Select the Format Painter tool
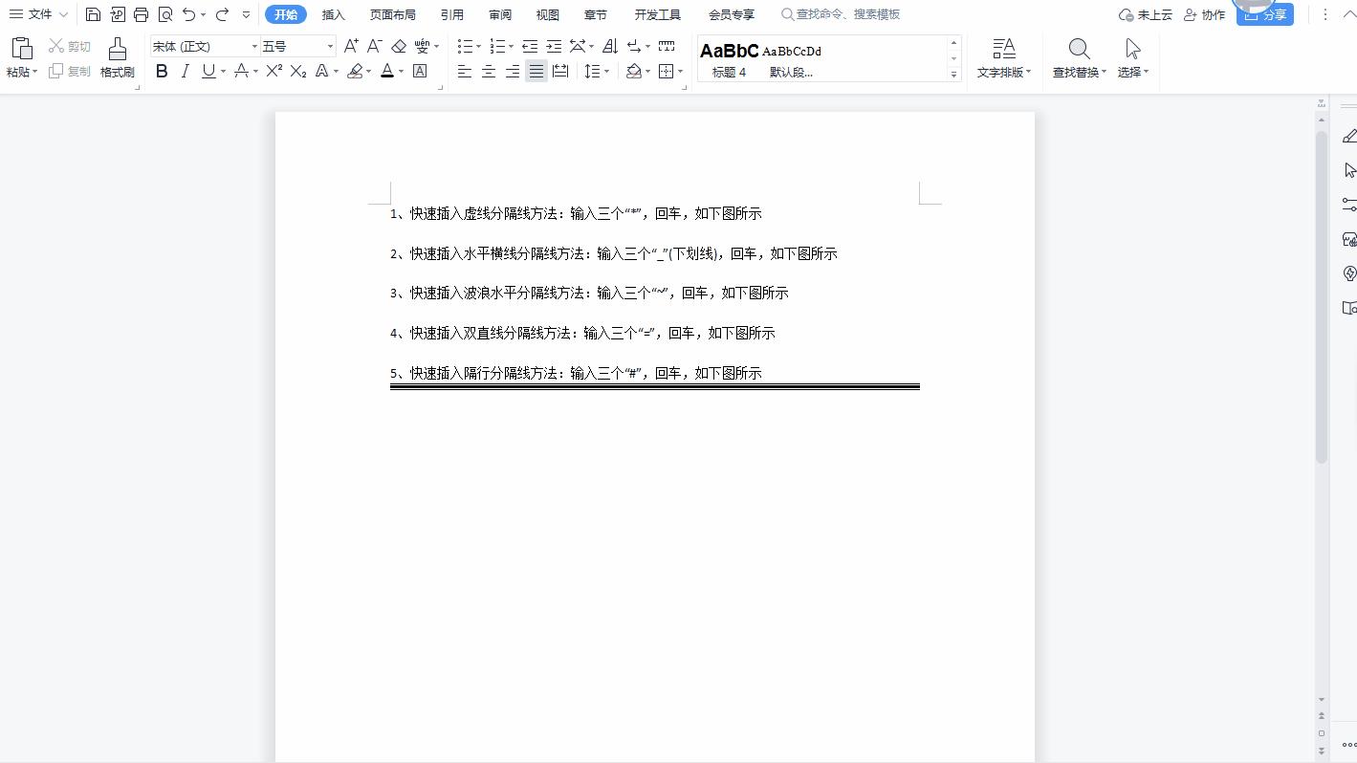 tap(117, 57)
